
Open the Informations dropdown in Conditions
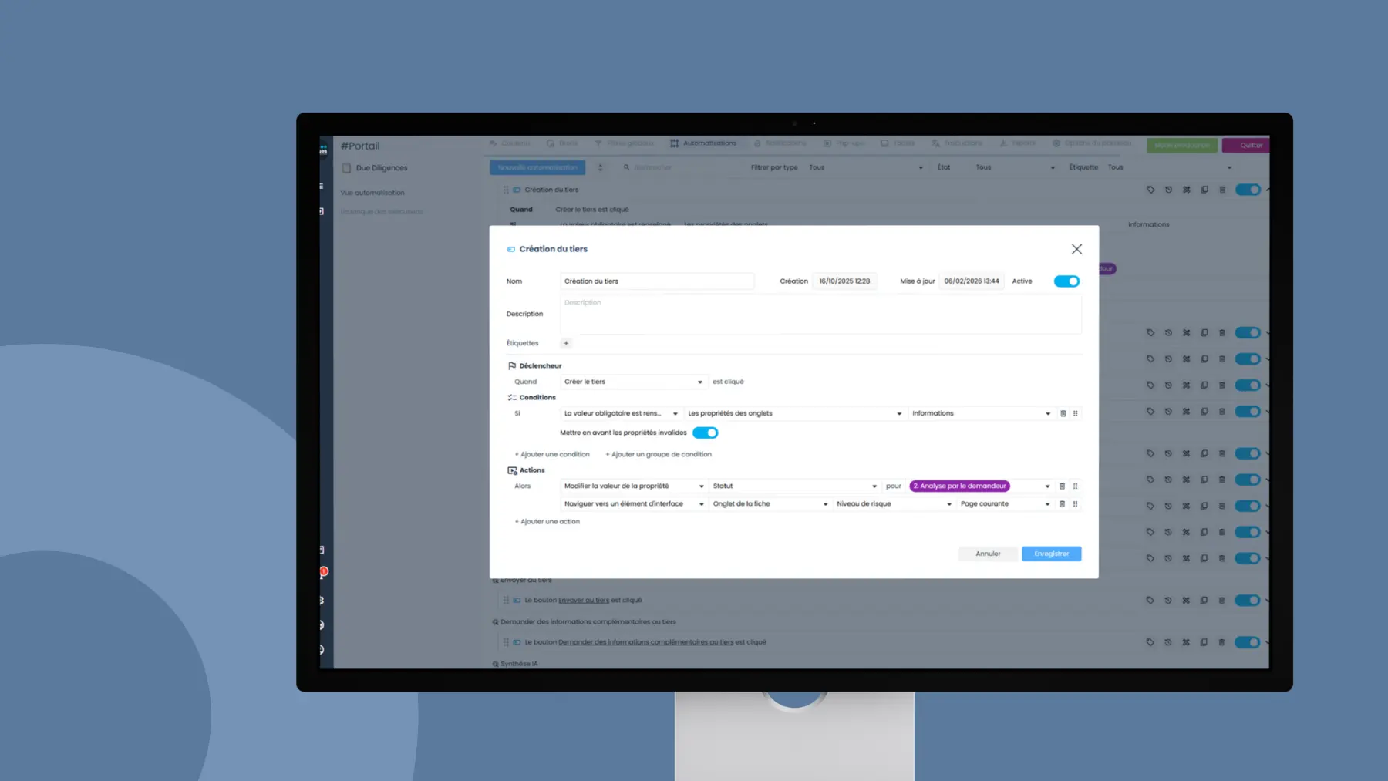980,414
